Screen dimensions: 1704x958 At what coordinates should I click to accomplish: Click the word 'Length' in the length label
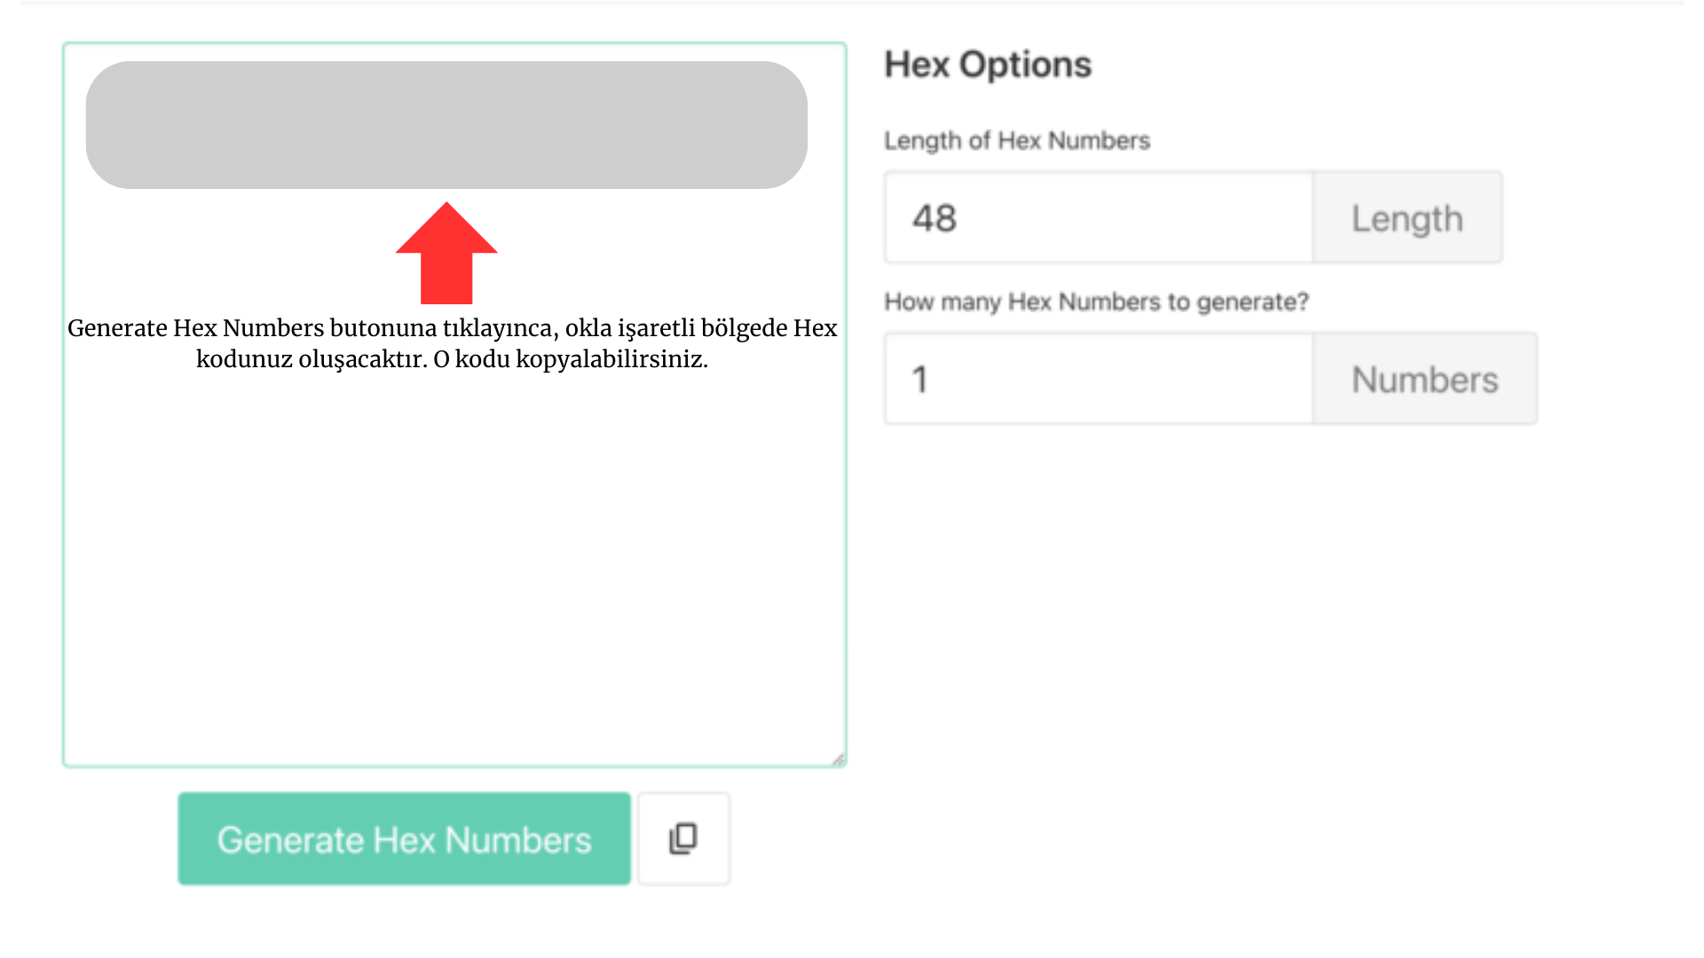(922, 141)
